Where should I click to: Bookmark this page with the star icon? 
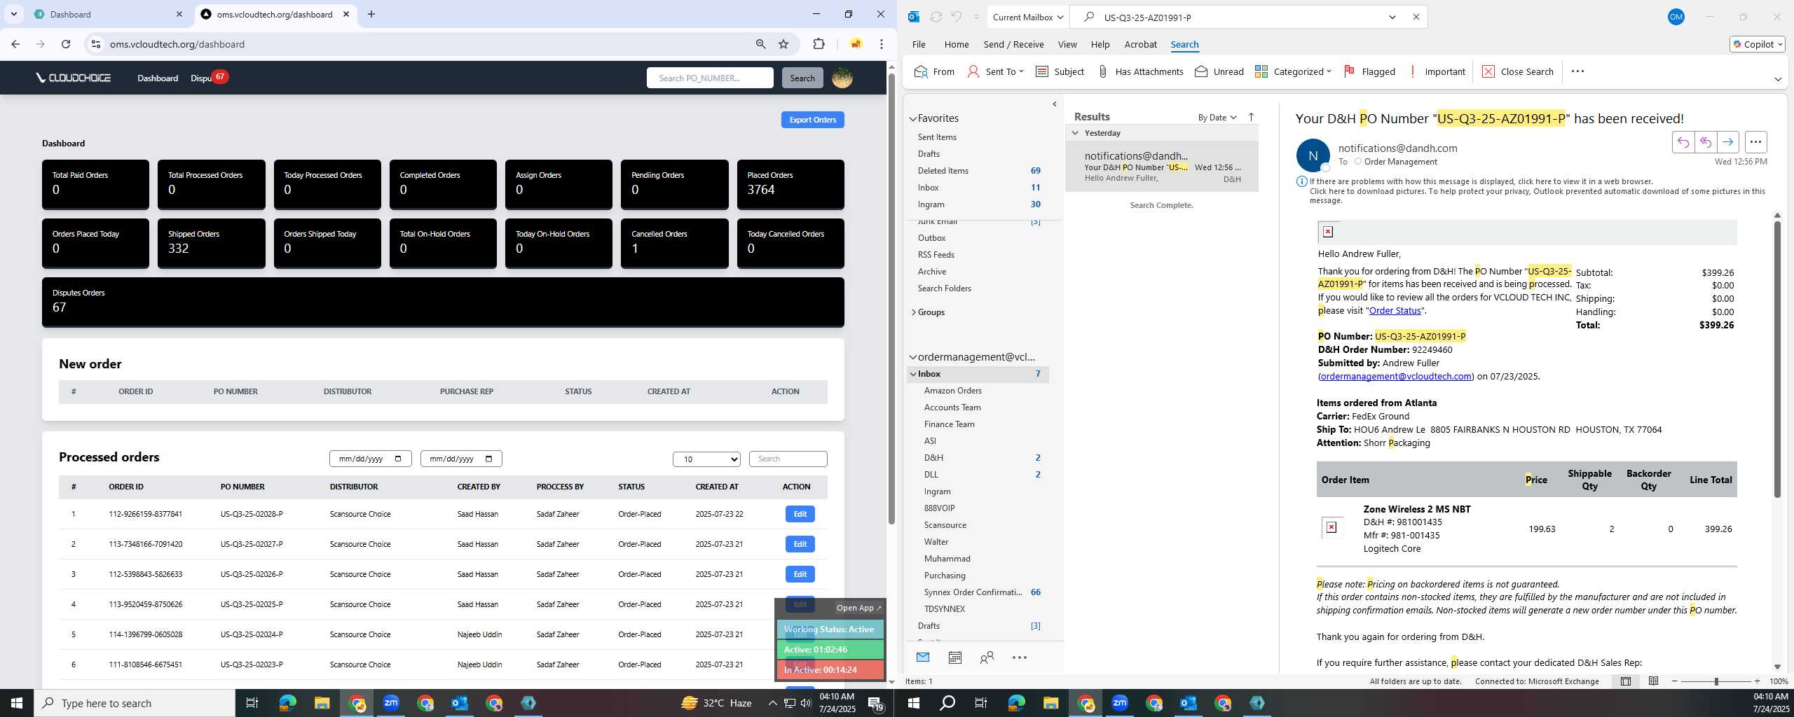[783, 44]
